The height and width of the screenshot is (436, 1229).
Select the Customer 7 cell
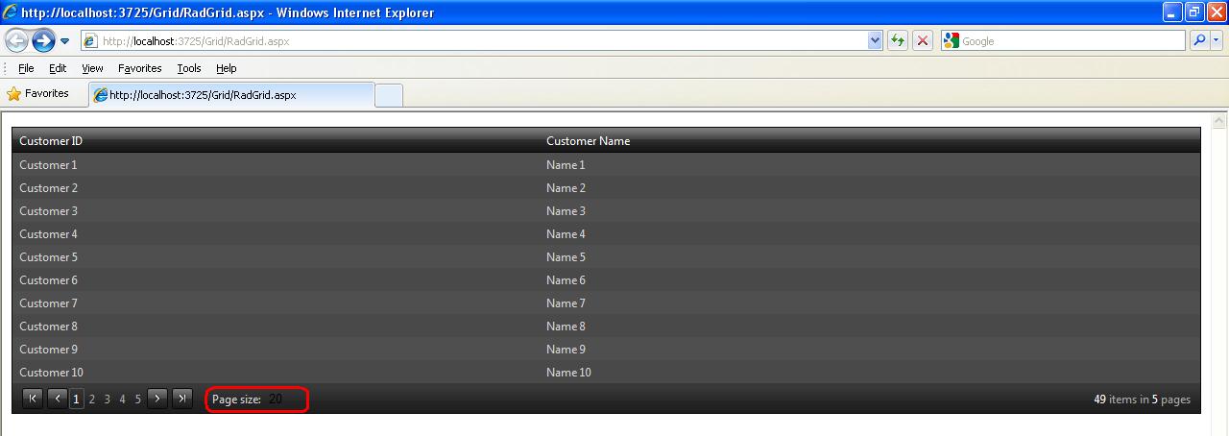[276, 303]
